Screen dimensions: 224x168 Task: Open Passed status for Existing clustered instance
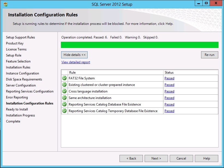(x=169, y=85)
